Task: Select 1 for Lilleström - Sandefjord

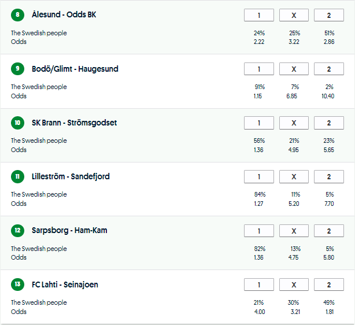Action: 259,177
